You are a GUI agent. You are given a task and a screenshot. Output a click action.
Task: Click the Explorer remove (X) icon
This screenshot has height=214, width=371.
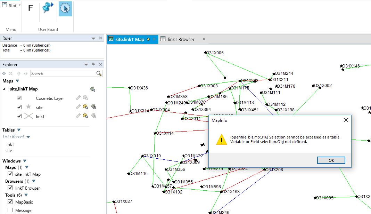point(11,73)
